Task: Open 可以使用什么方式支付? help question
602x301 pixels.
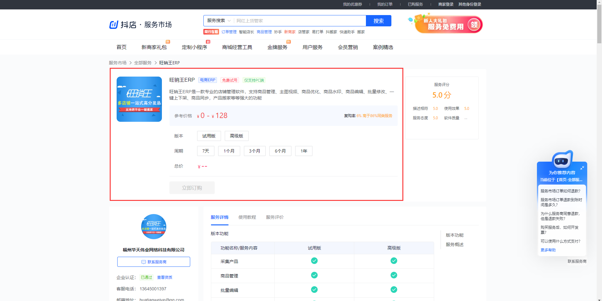Action: 561,241
